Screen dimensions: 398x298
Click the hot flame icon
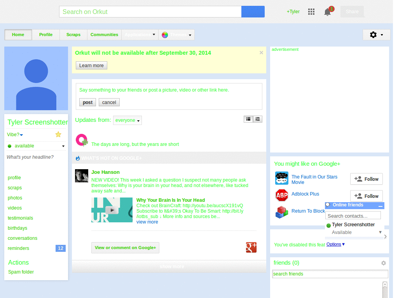78,158
